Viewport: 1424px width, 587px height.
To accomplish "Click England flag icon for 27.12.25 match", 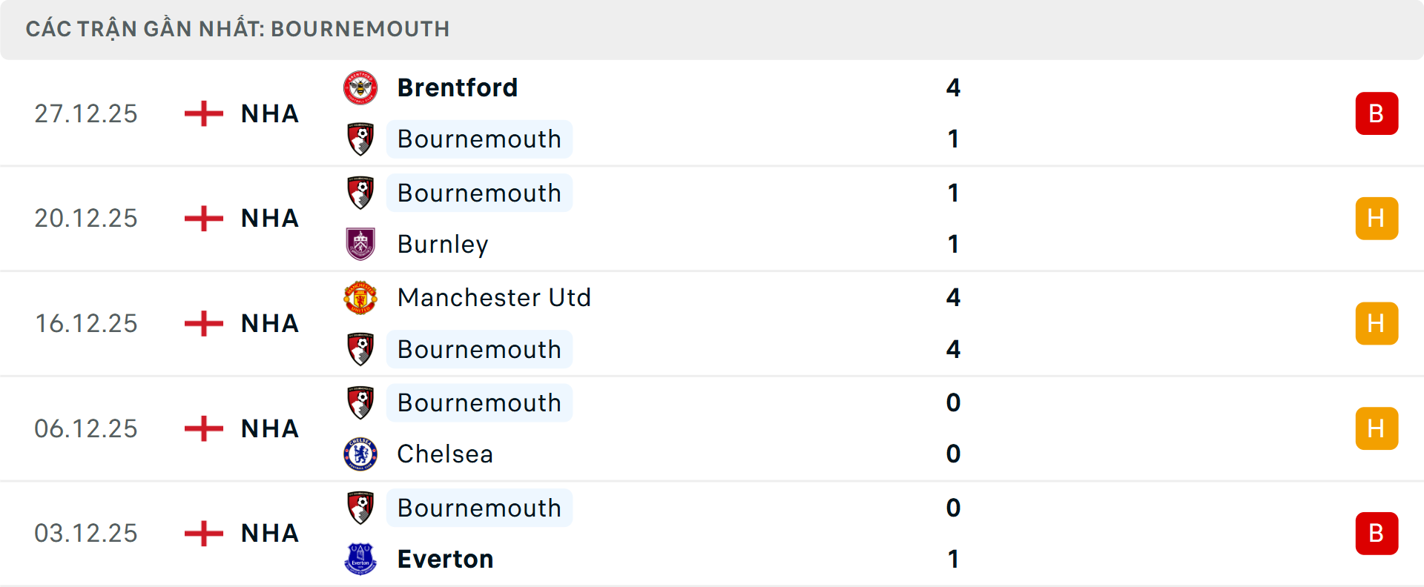I will [x=204, y=113].
